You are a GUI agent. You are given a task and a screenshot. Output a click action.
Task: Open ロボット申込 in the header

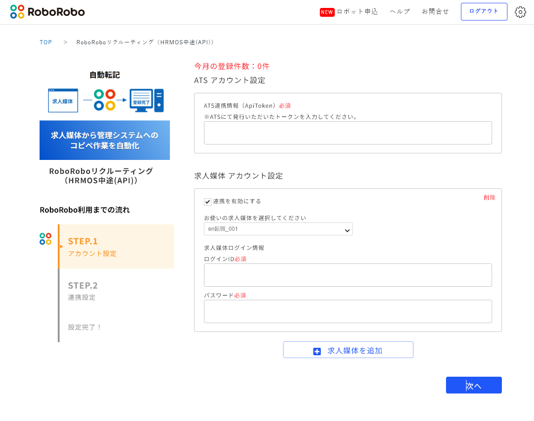(x=357, y=12)
